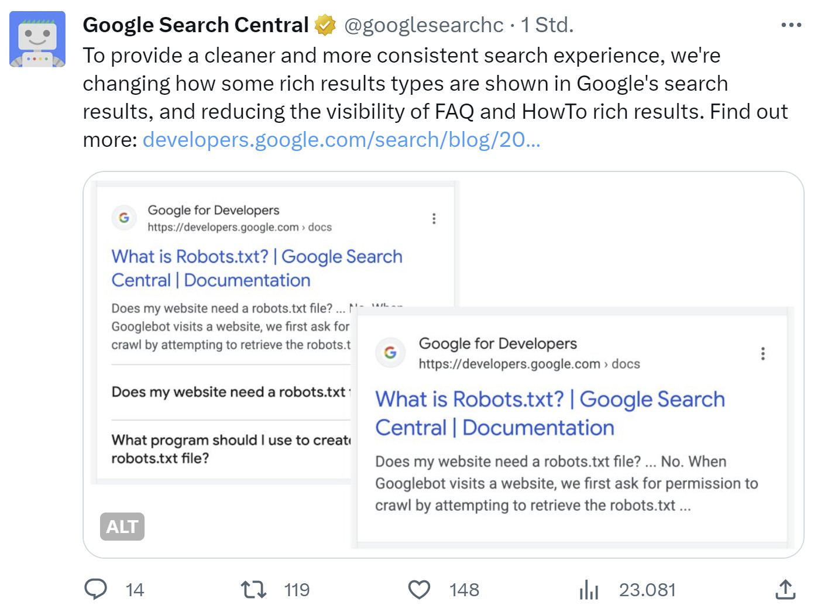Open tweet analytics via the bar chart icon
This screenshot has width=814, height=612.
pyautogui.click(x=588, y=589)
